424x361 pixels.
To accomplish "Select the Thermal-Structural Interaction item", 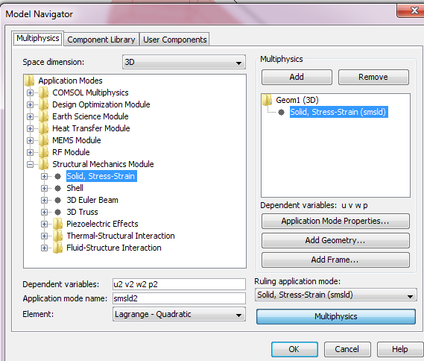I will (121, 236).
